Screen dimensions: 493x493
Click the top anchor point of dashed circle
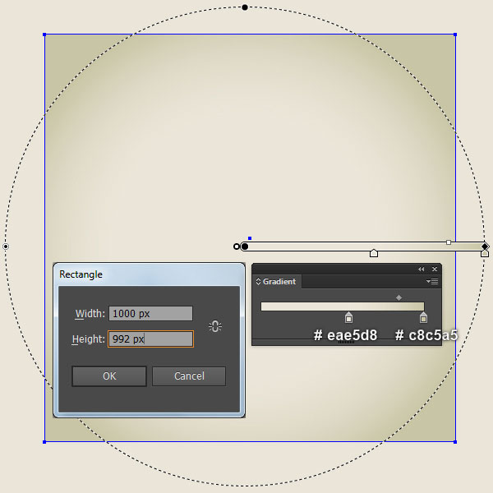pyautogui.click(x=245, y=7)
